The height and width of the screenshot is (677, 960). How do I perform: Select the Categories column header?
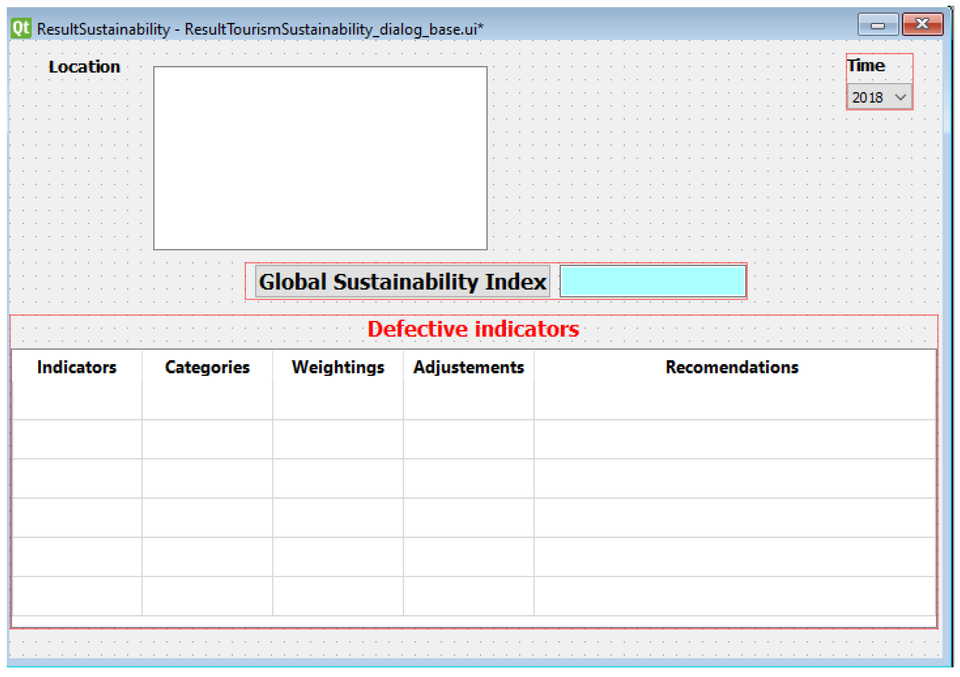pyautogui.click(x=207, y=367)
